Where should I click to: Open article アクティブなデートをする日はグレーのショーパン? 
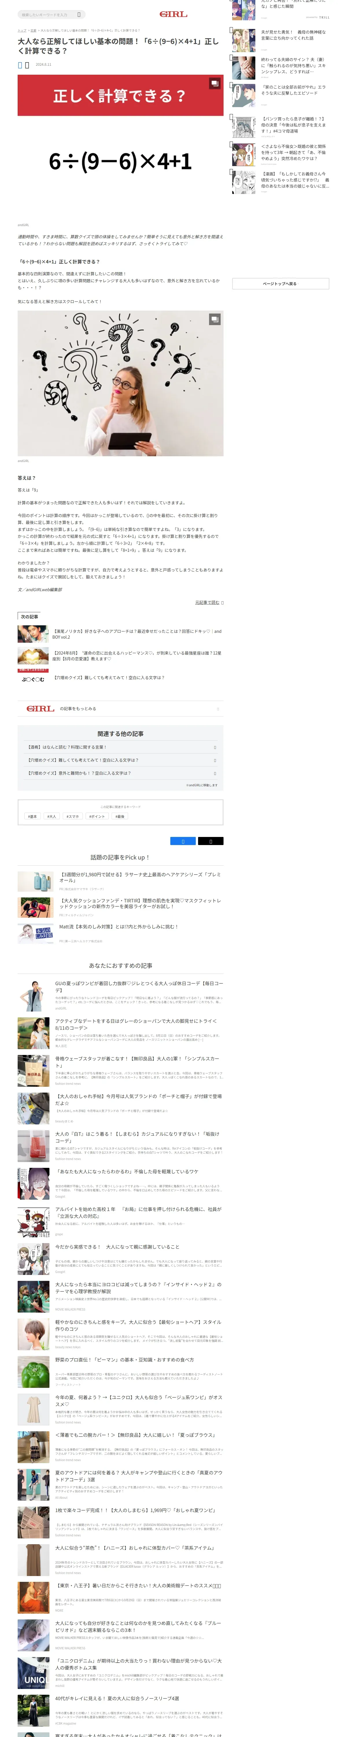tap(136, 1024)
